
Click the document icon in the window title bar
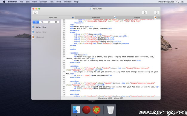[91, 9]
